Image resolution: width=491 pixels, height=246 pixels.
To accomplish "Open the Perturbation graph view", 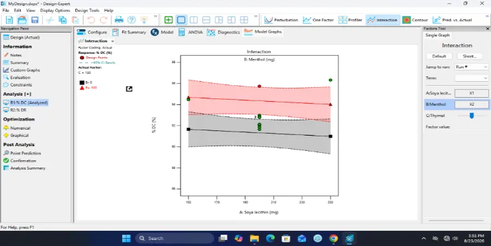I will pos(281,20).
